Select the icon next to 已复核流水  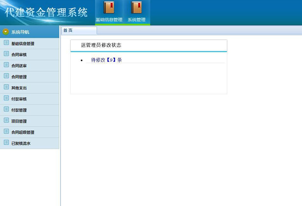tap(6, 143)
